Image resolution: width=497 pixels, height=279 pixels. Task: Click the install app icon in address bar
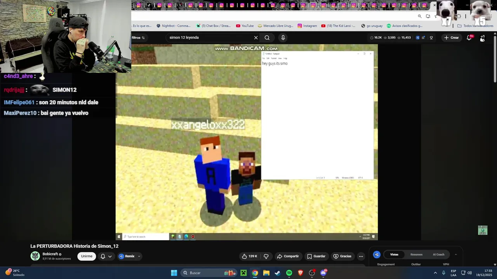tap(428, 16)
